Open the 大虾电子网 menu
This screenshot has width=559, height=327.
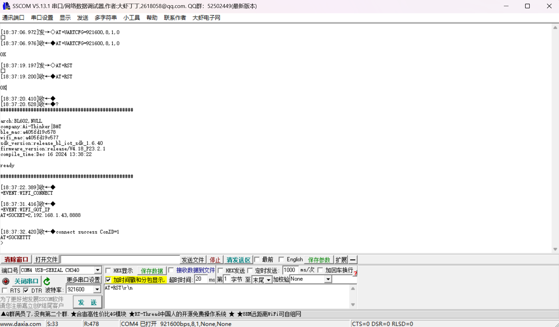tap(206, 18)
